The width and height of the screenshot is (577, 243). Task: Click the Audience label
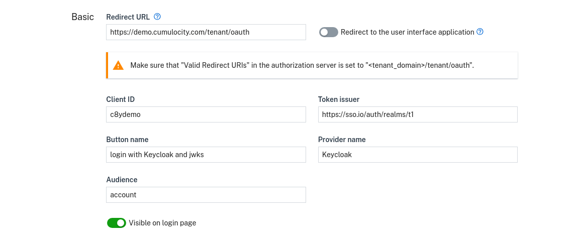coord(122,180)
